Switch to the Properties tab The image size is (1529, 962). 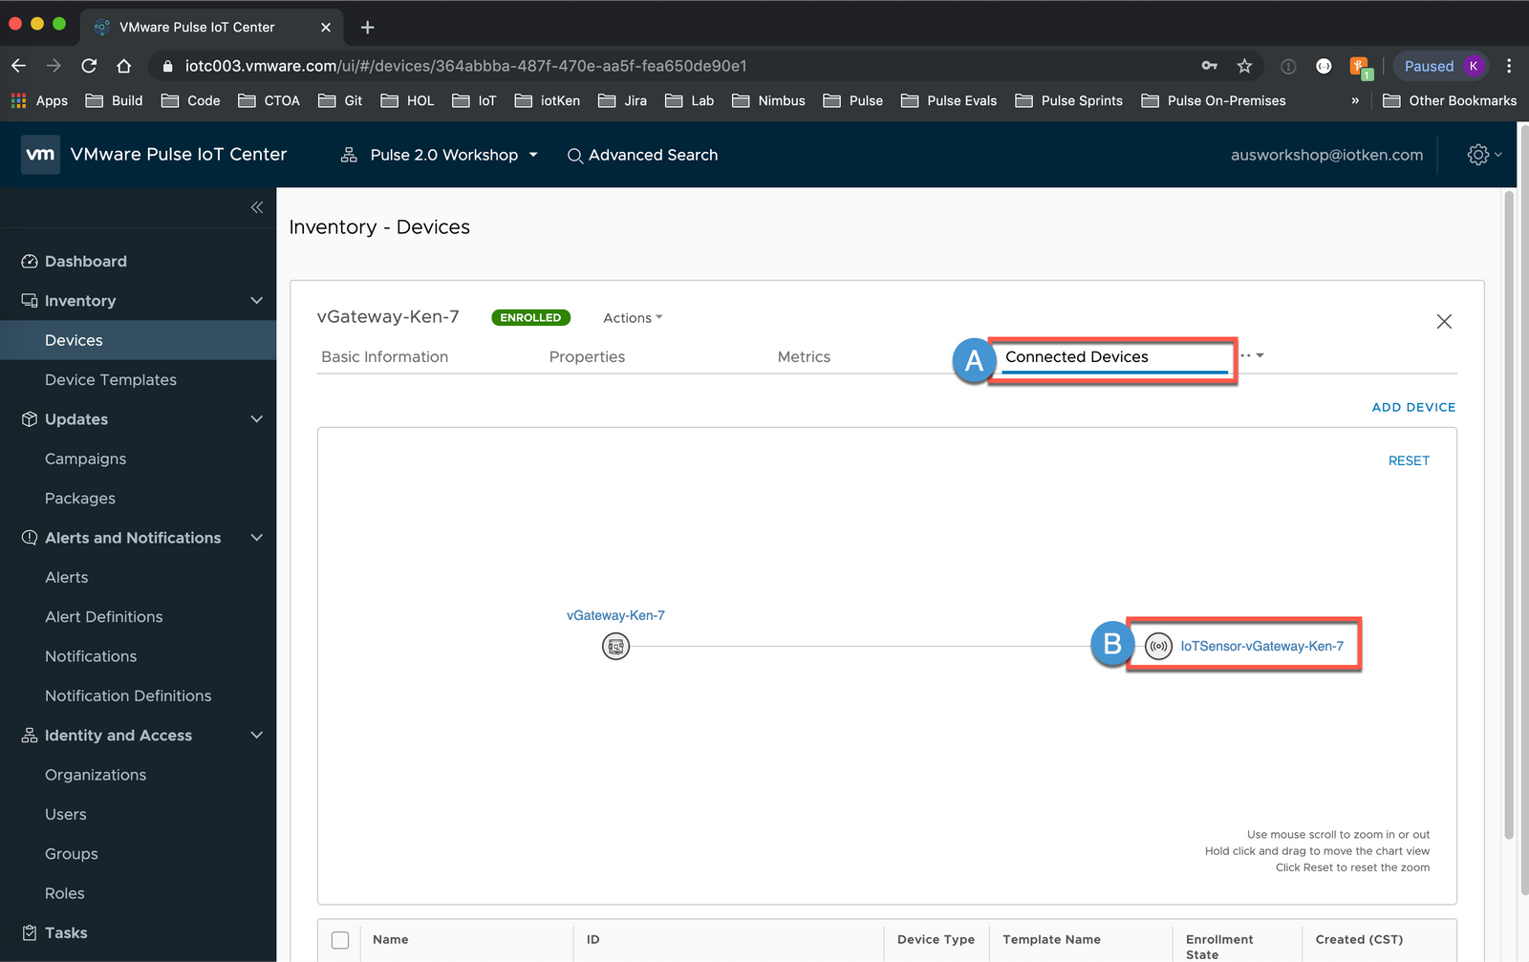587,356
